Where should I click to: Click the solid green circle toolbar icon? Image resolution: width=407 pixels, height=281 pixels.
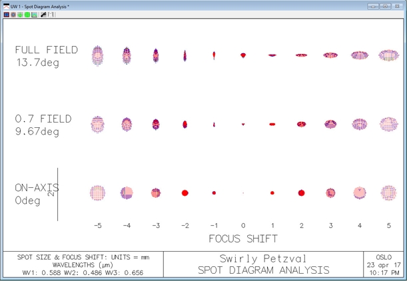click(x=27, y=15)
